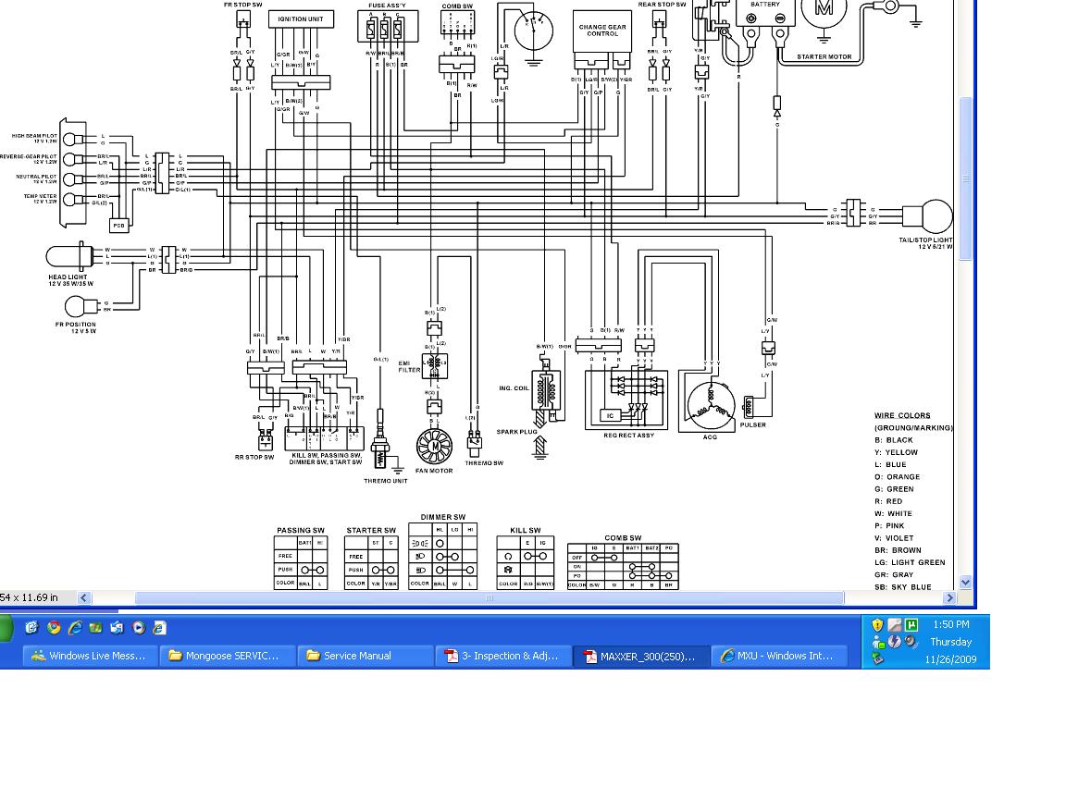
Task: Click the 1:50 PM taskbar clock
Action: coord(950,624)
